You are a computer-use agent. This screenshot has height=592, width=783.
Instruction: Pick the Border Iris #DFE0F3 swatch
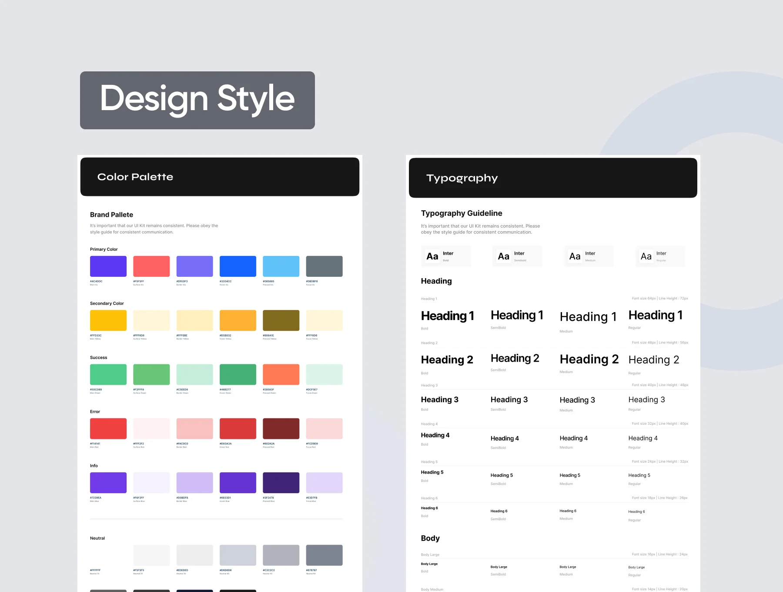coord(194,266)
